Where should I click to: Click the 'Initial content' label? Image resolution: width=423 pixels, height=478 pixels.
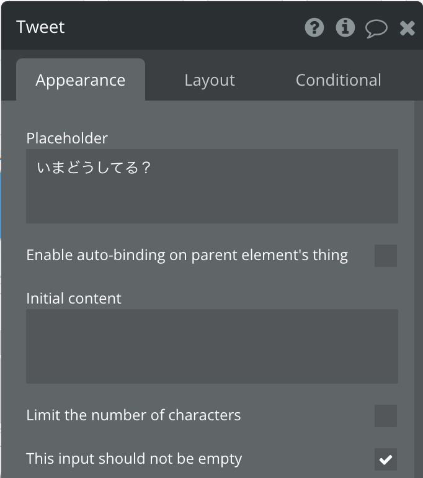[x=74, y=299]
